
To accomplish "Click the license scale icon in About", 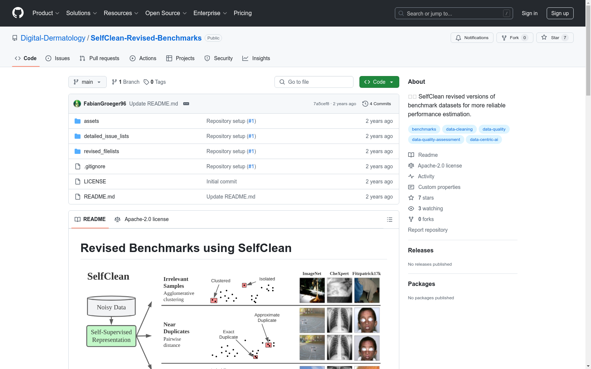I will coord(411,166).
